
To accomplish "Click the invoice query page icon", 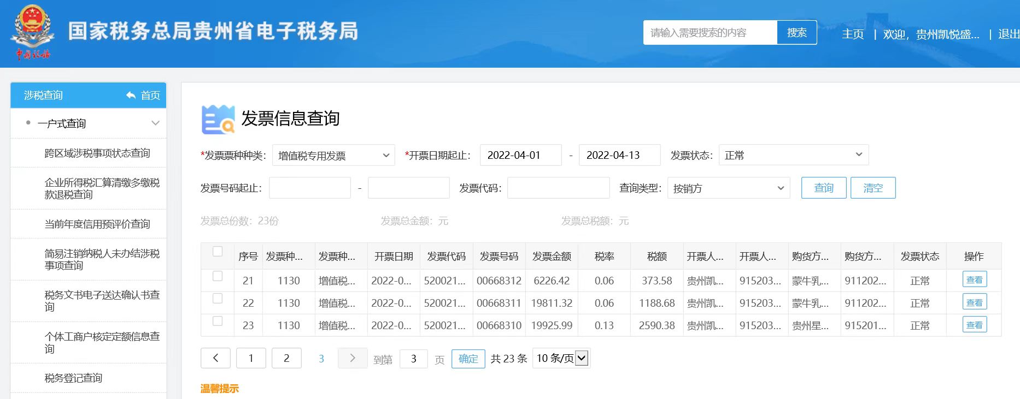I will pos(218,120).
